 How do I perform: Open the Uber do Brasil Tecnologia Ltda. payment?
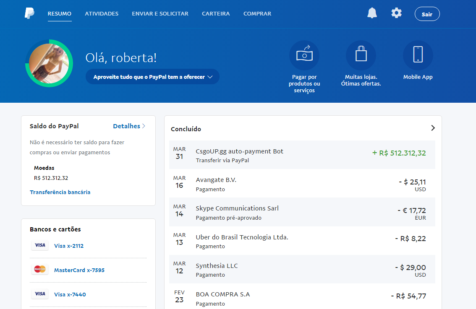pyautogui.click(x=302, y=241)
